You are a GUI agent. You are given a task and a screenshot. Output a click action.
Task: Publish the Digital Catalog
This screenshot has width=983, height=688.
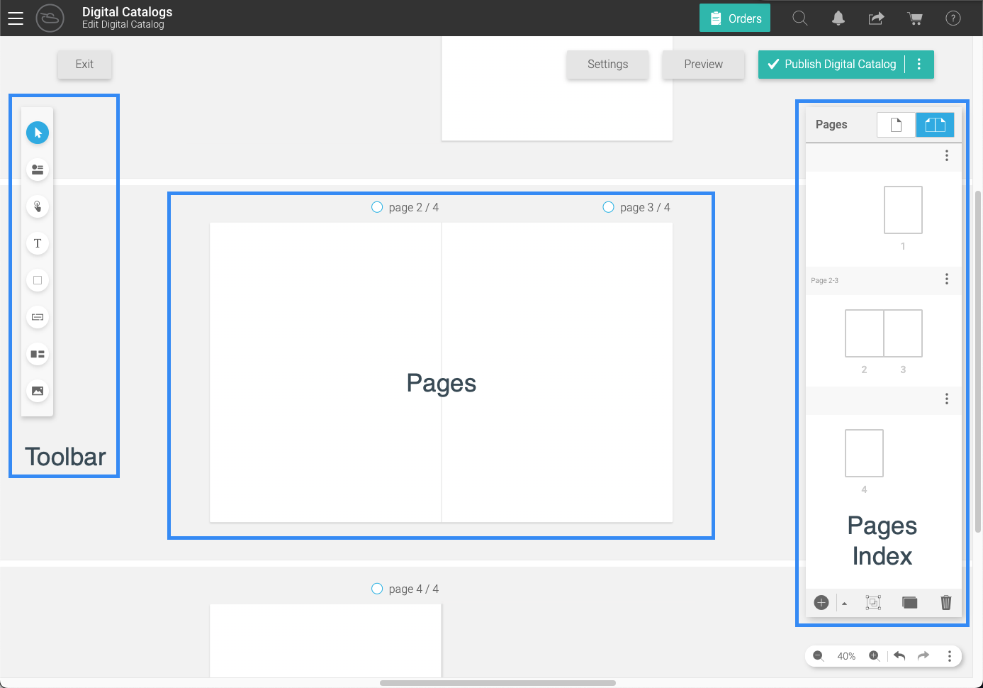(831, 64)
